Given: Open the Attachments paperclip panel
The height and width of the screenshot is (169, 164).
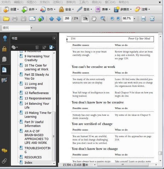Looking at the screenshot, I should [x=4, y=161].
